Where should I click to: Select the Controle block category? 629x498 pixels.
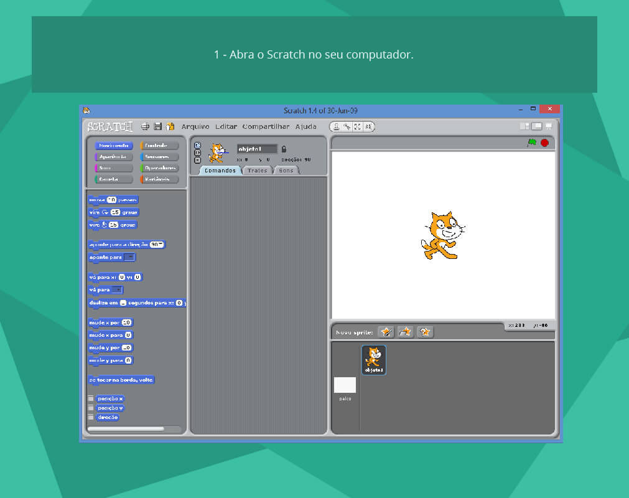pos(159,145)
